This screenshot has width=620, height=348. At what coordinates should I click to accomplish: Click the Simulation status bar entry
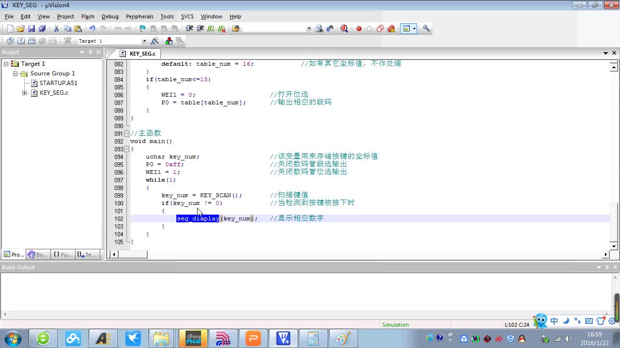pos(395,325)
